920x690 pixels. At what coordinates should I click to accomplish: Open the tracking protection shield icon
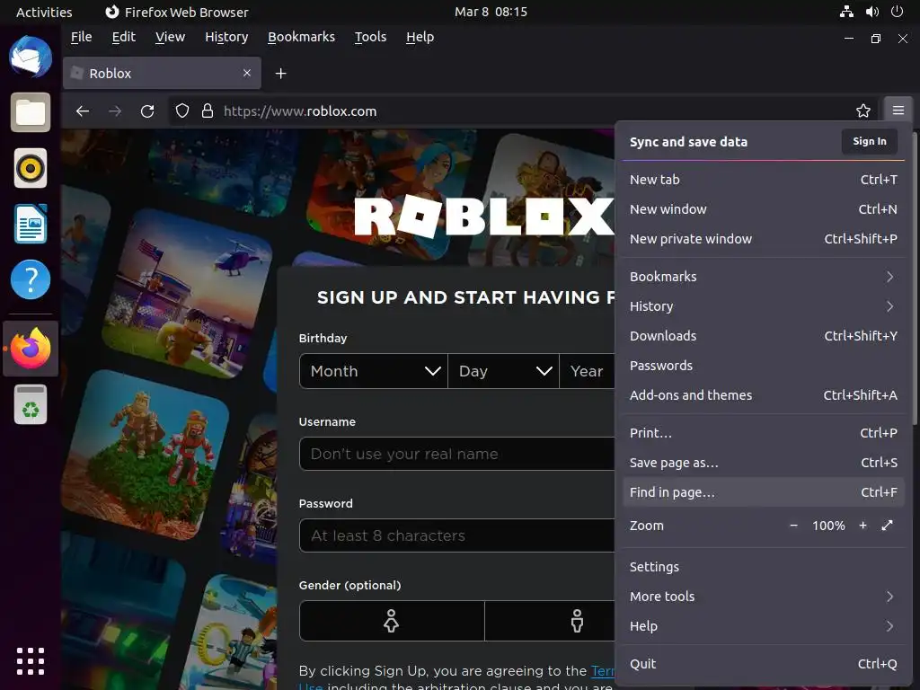[x=182, y=111]
